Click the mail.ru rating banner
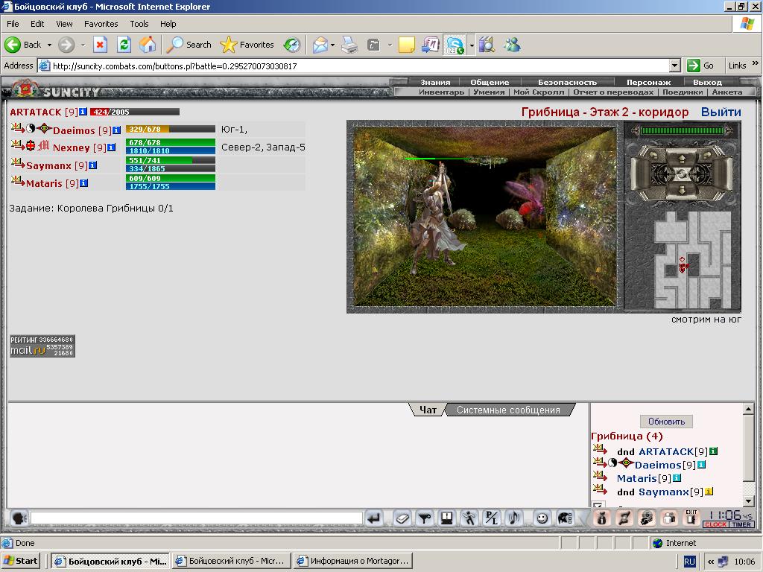Viewport: 763px width, 572px height. point(42,346)
